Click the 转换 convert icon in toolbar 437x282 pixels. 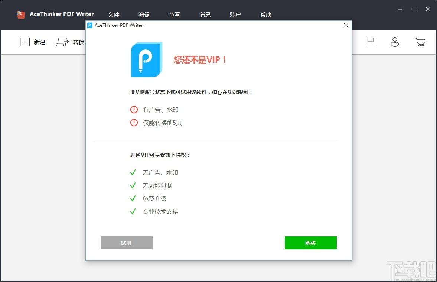[x=62, y=42]
